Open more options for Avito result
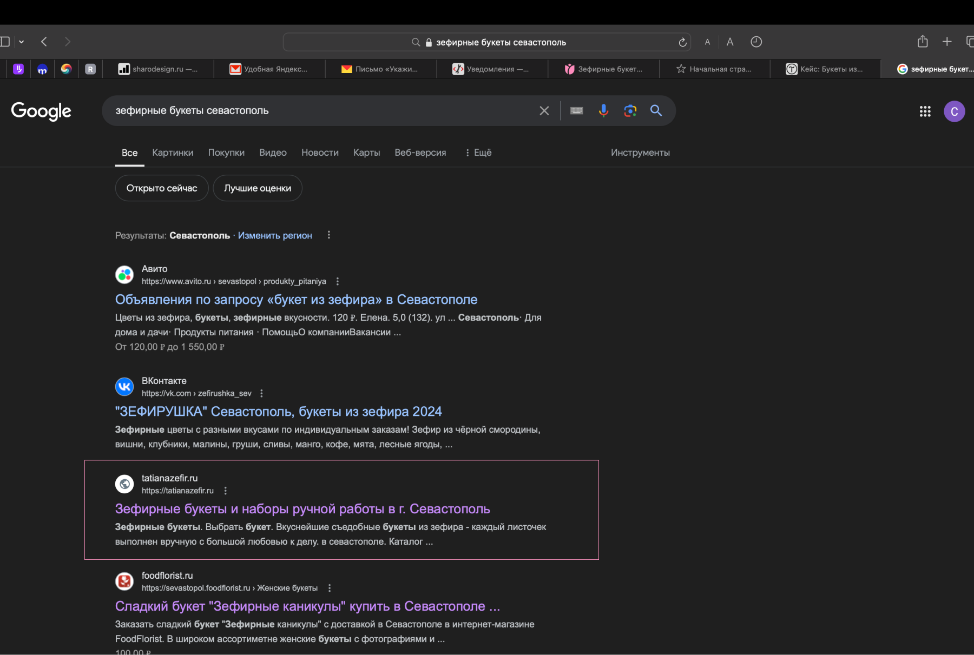The width and height of the screenshot is (974, 655). [338, 281]
